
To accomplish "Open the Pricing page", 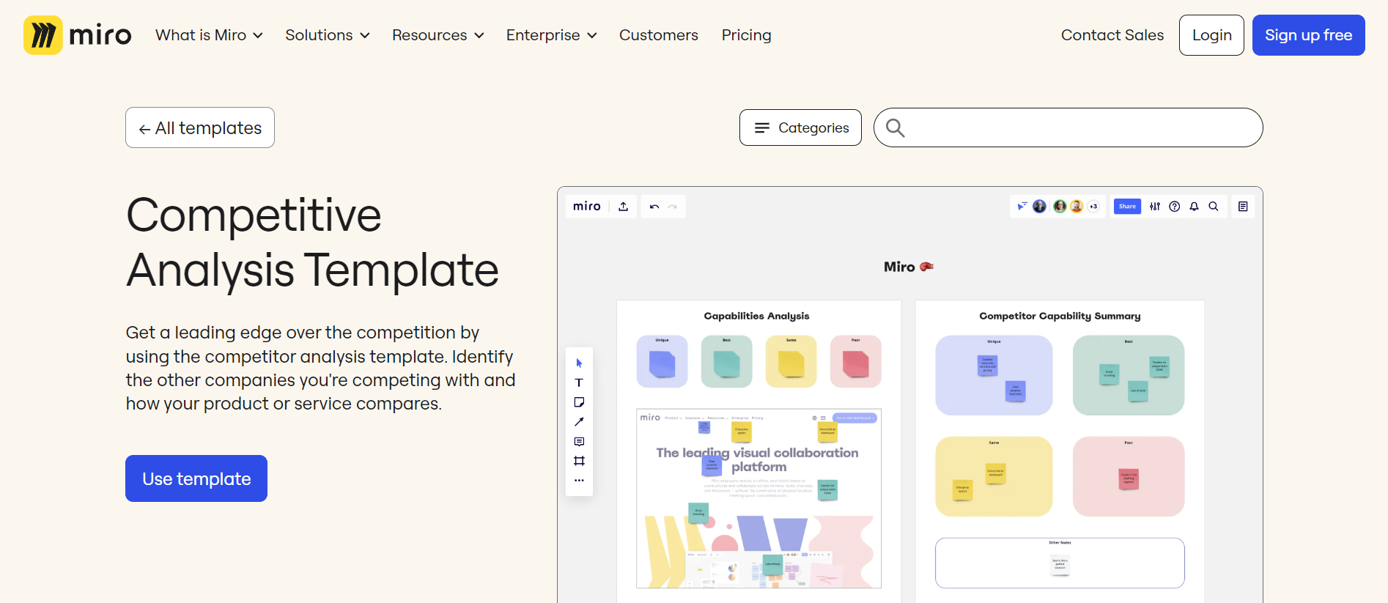I will tap(746, 35).
